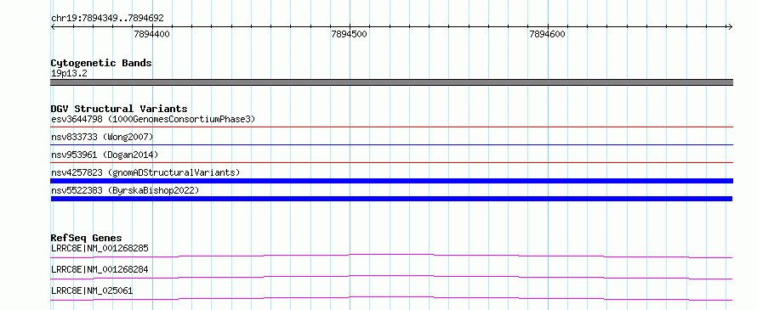
Task: Click the left arrowhead of the ruler
Action: [x=53, y=27]
